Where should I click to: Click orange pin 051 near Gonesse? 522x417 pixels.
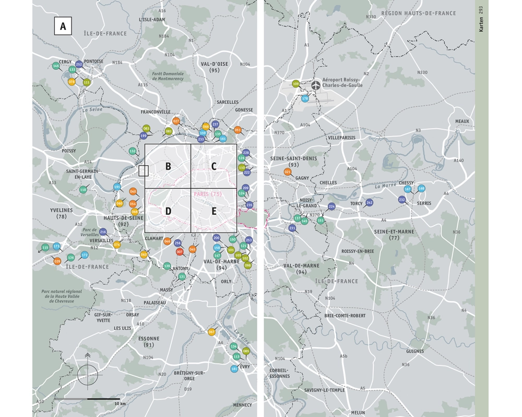click(x=238, y=130)
